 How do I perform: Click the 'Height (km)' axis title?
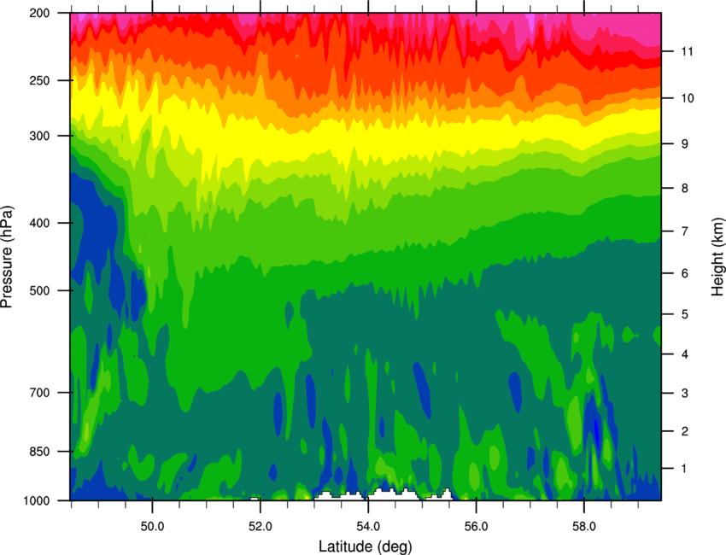[x=717, y=257]
